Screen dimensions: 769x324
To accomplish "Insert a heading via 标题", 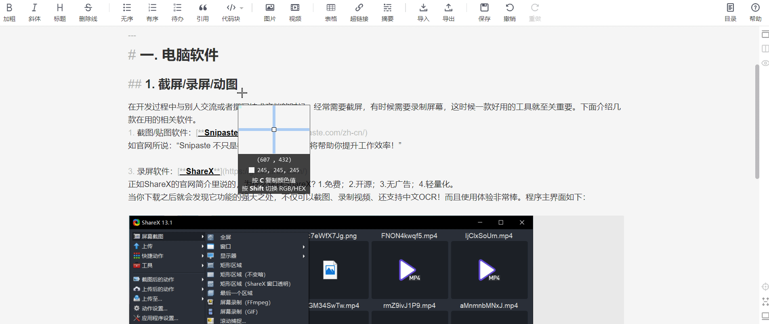I will coord(60,12).
